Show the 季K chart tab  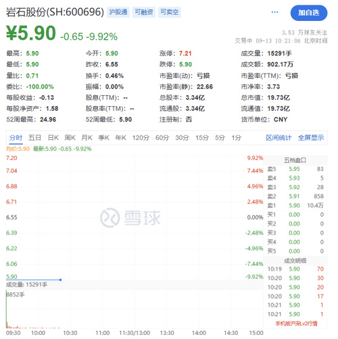[x=103, y=138]
